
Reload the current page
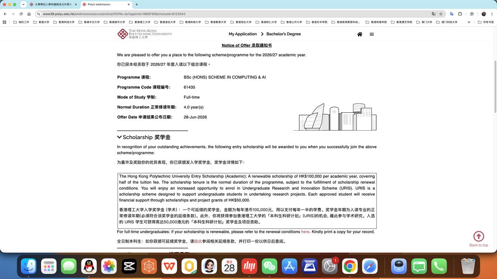pyautogui.click(x=21, y=14)
